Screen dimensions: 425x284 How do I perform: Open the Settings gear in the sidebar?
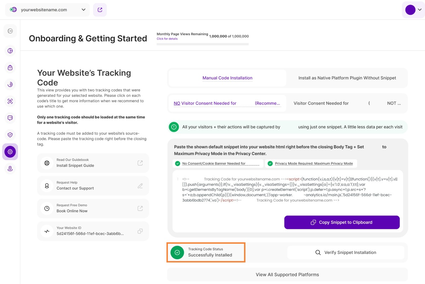click(10, 152)
